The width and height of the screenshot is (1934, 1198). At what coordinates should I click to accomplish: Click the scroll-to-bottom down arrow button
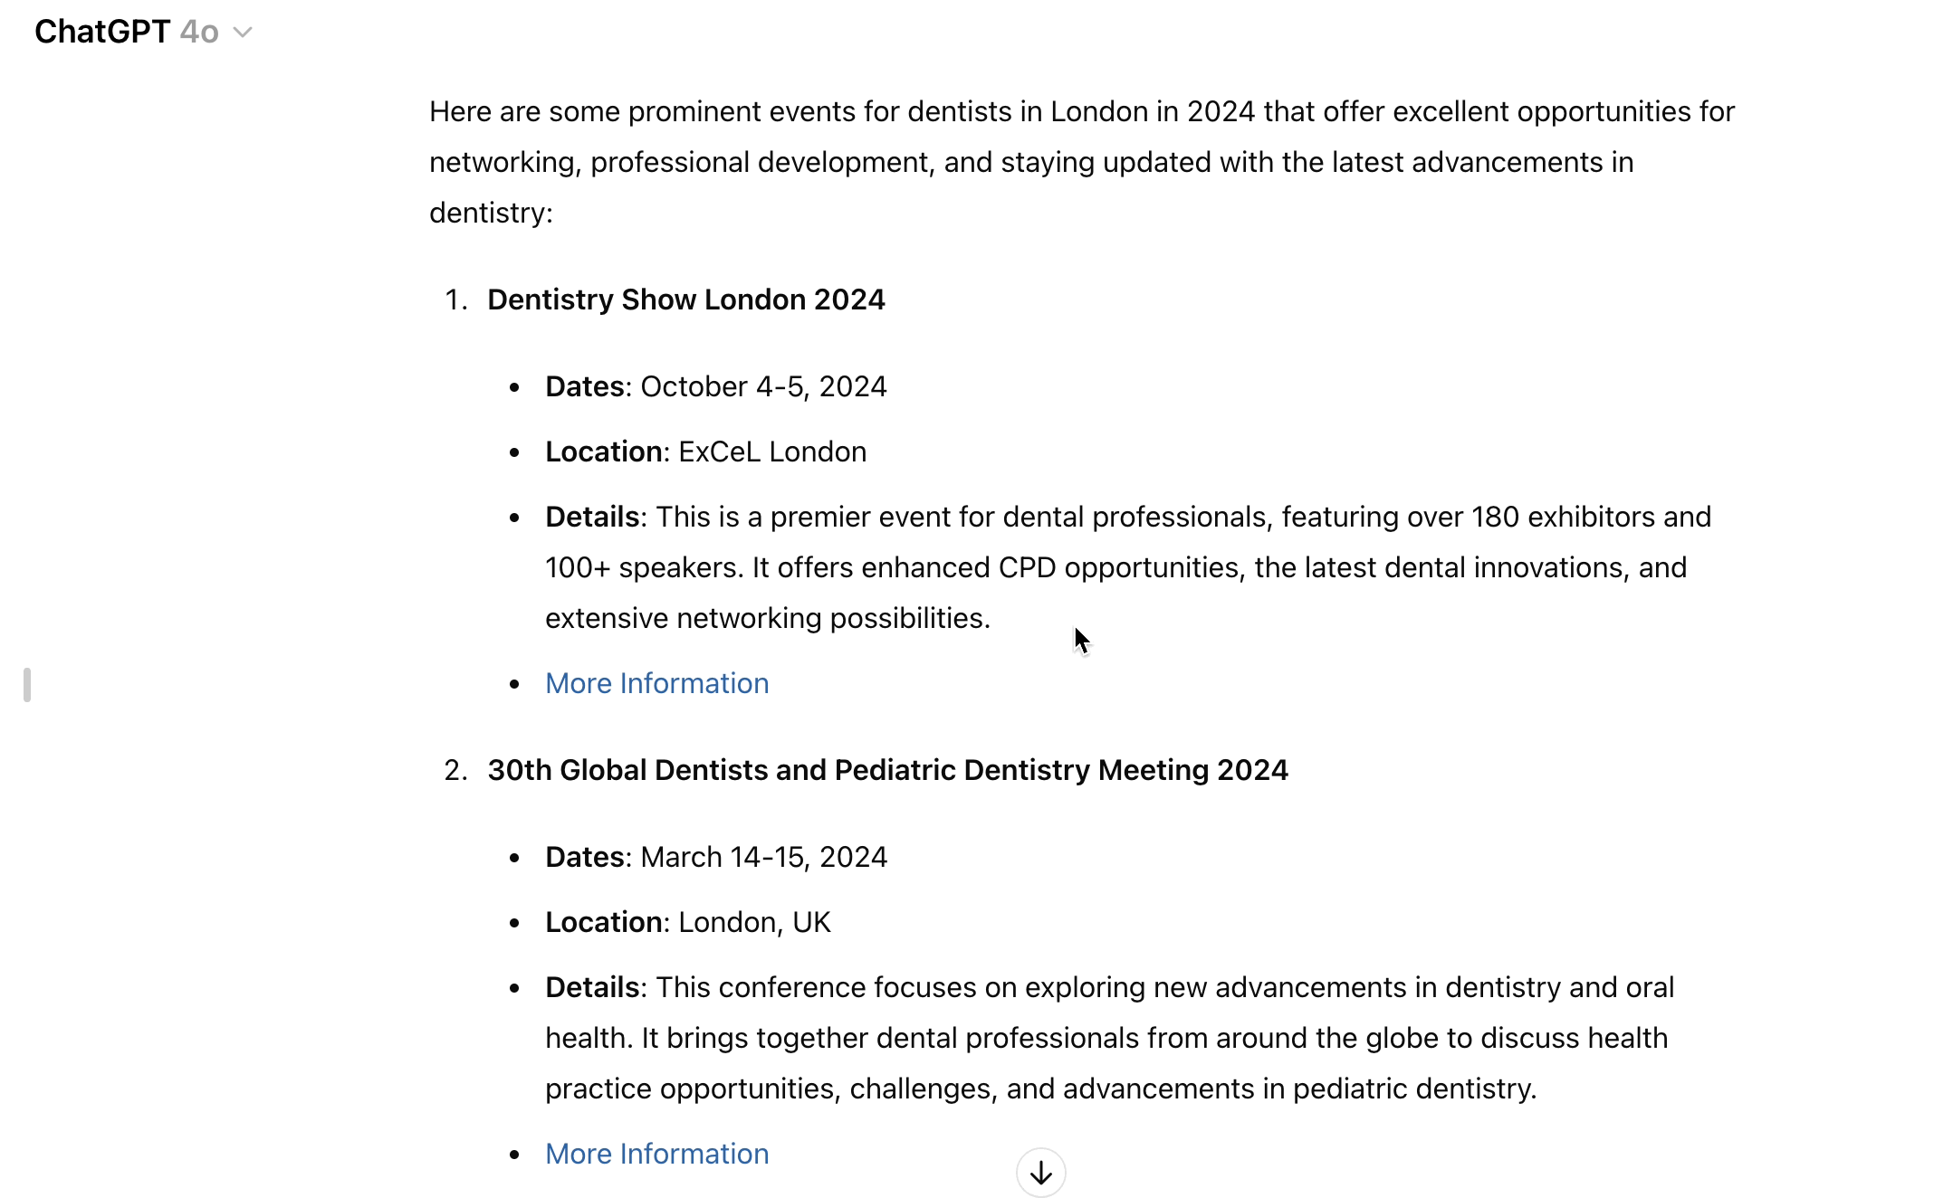click(x=1040, y=1173)
